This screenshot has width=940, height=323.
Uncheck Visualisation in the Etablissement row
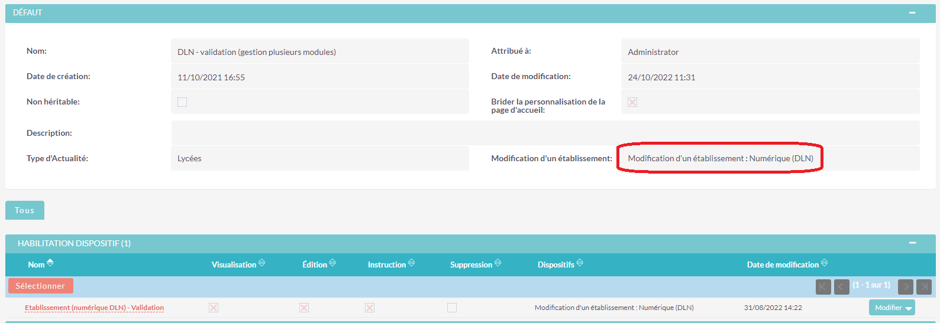point(214,308)
